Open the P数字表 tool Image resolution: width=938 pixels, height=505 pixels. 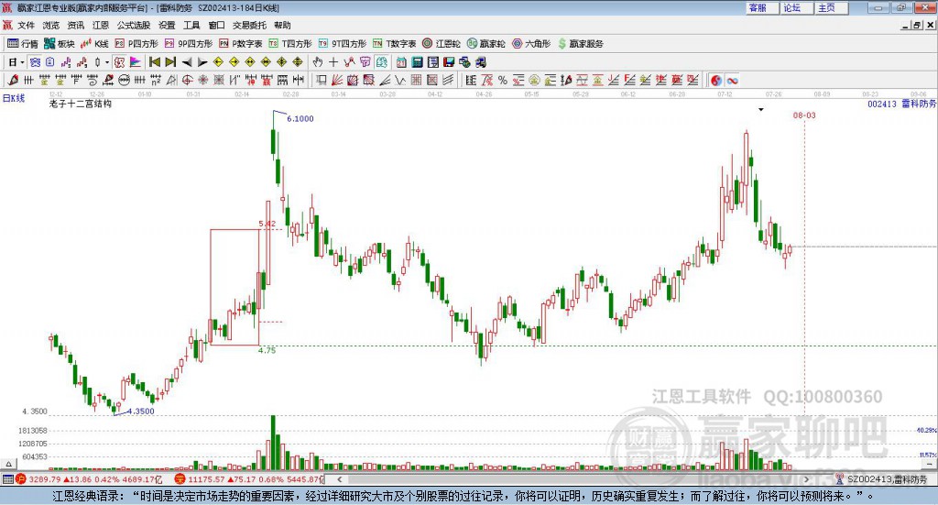241,44
